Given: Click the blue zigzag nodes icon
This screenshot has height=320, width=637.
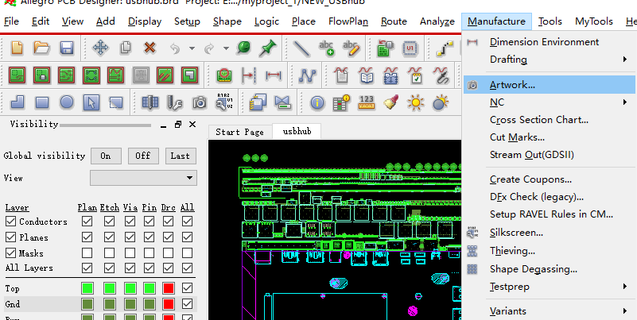Looking at the screenshot, I should [308, 75].
